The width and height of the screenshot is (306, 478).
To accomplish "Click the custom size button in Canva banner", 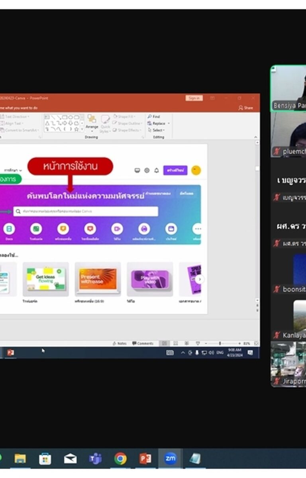I will point(158,193).
